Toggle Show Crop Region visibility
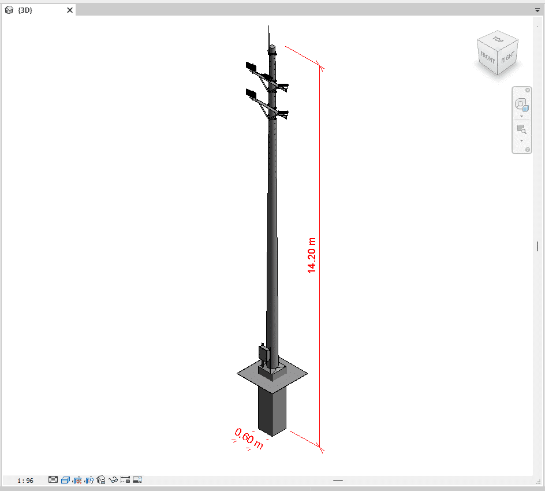Viewport: 545px width, 491px height. coord(89,479)
